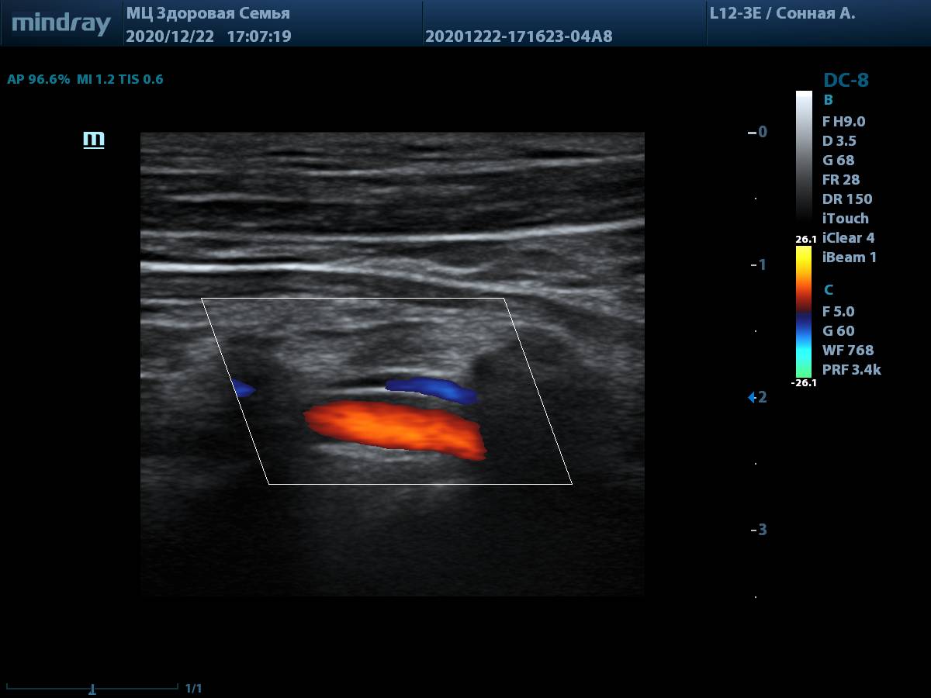931x698 pixels.
Task: Open the WF 768 wall filter parameter
Action: [847, 351]
